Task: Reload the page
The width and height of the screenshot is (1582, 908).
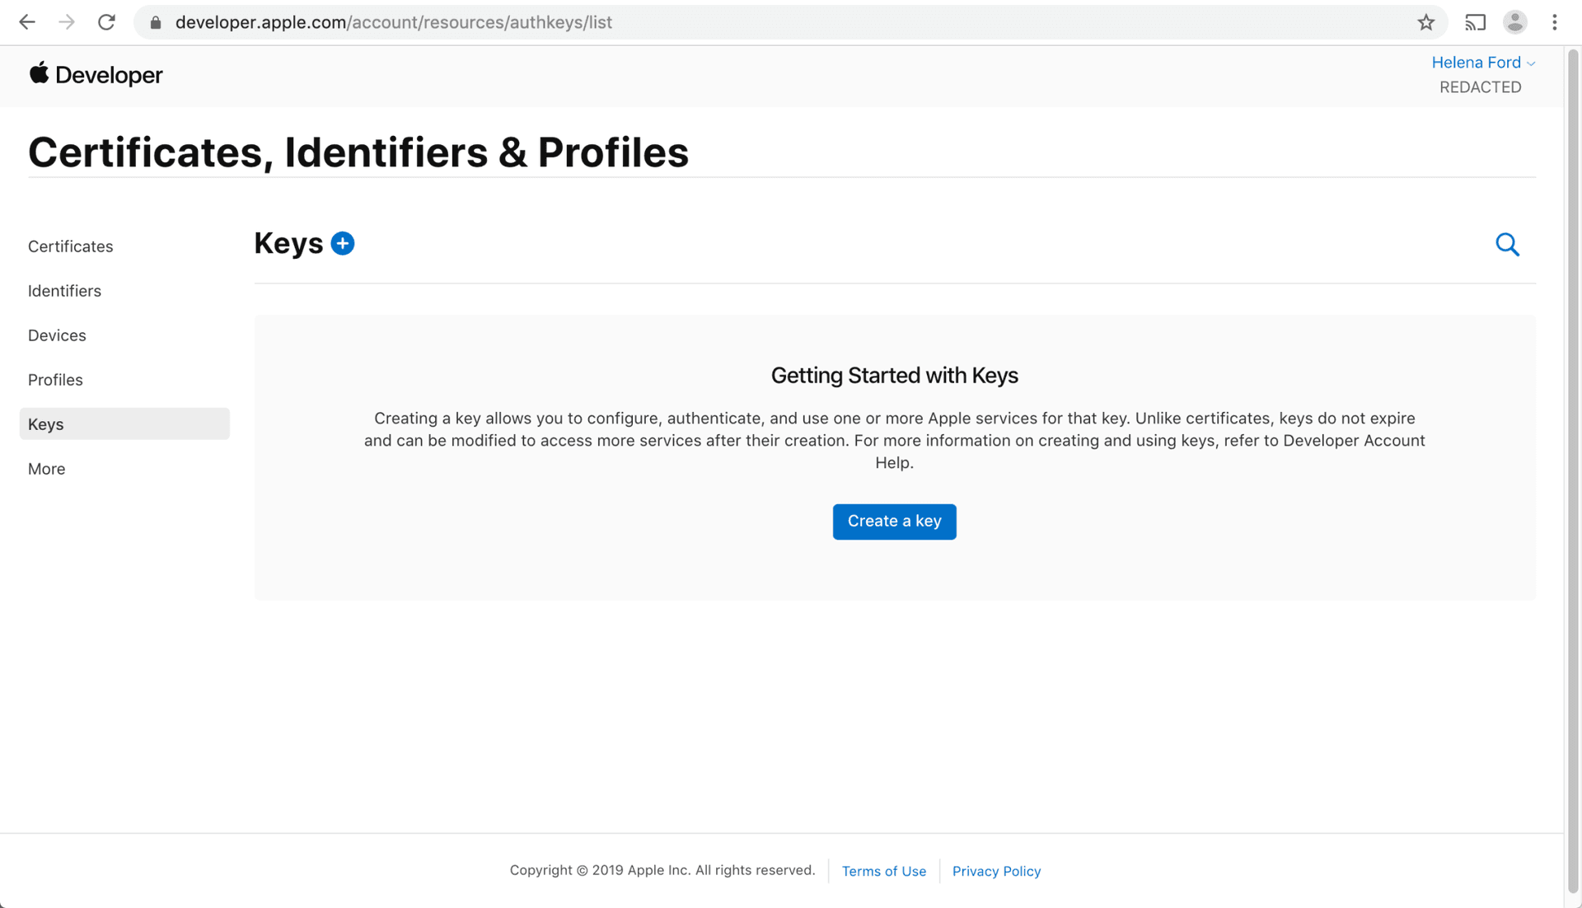Action: point(106,22)
